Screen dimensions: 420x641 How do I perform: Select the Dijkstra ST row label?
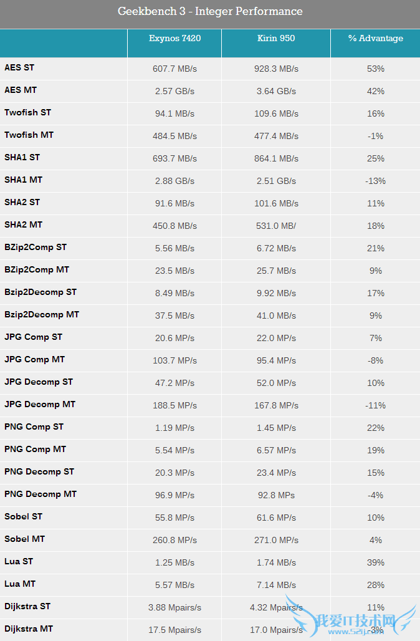(27, 606)
